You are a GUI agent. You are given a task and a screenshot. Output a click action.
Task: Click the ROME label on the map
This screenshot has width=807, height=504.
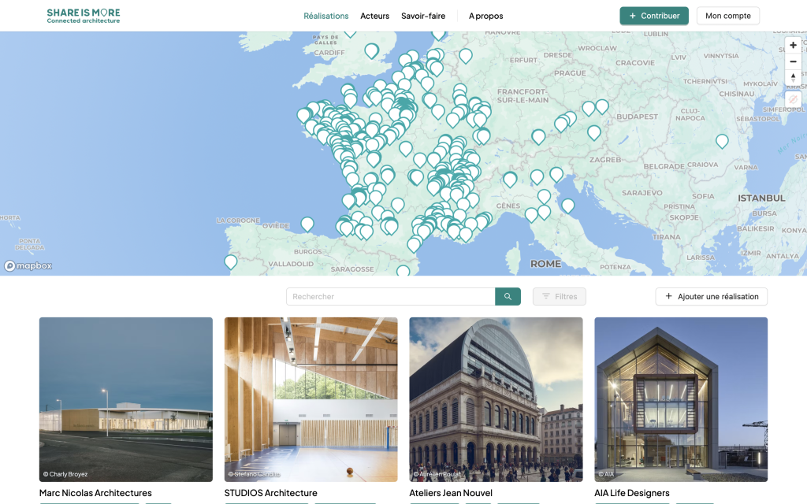click(545, 264)
